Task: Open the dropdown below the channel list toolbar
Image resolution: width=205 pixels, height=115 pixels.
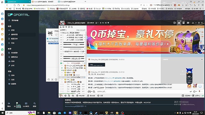Action: click(63, 30)
